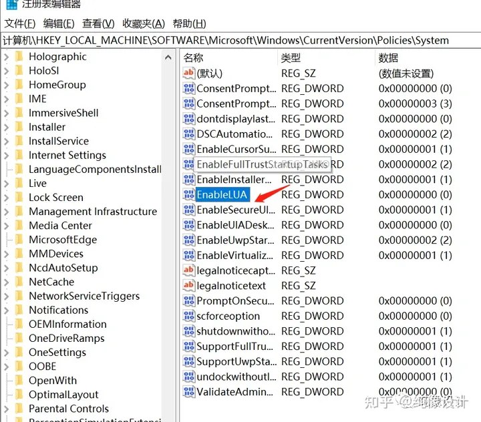The image size is (481, 422).
Task: Expand the IME tree node
Action: click(x=7, y=99)
